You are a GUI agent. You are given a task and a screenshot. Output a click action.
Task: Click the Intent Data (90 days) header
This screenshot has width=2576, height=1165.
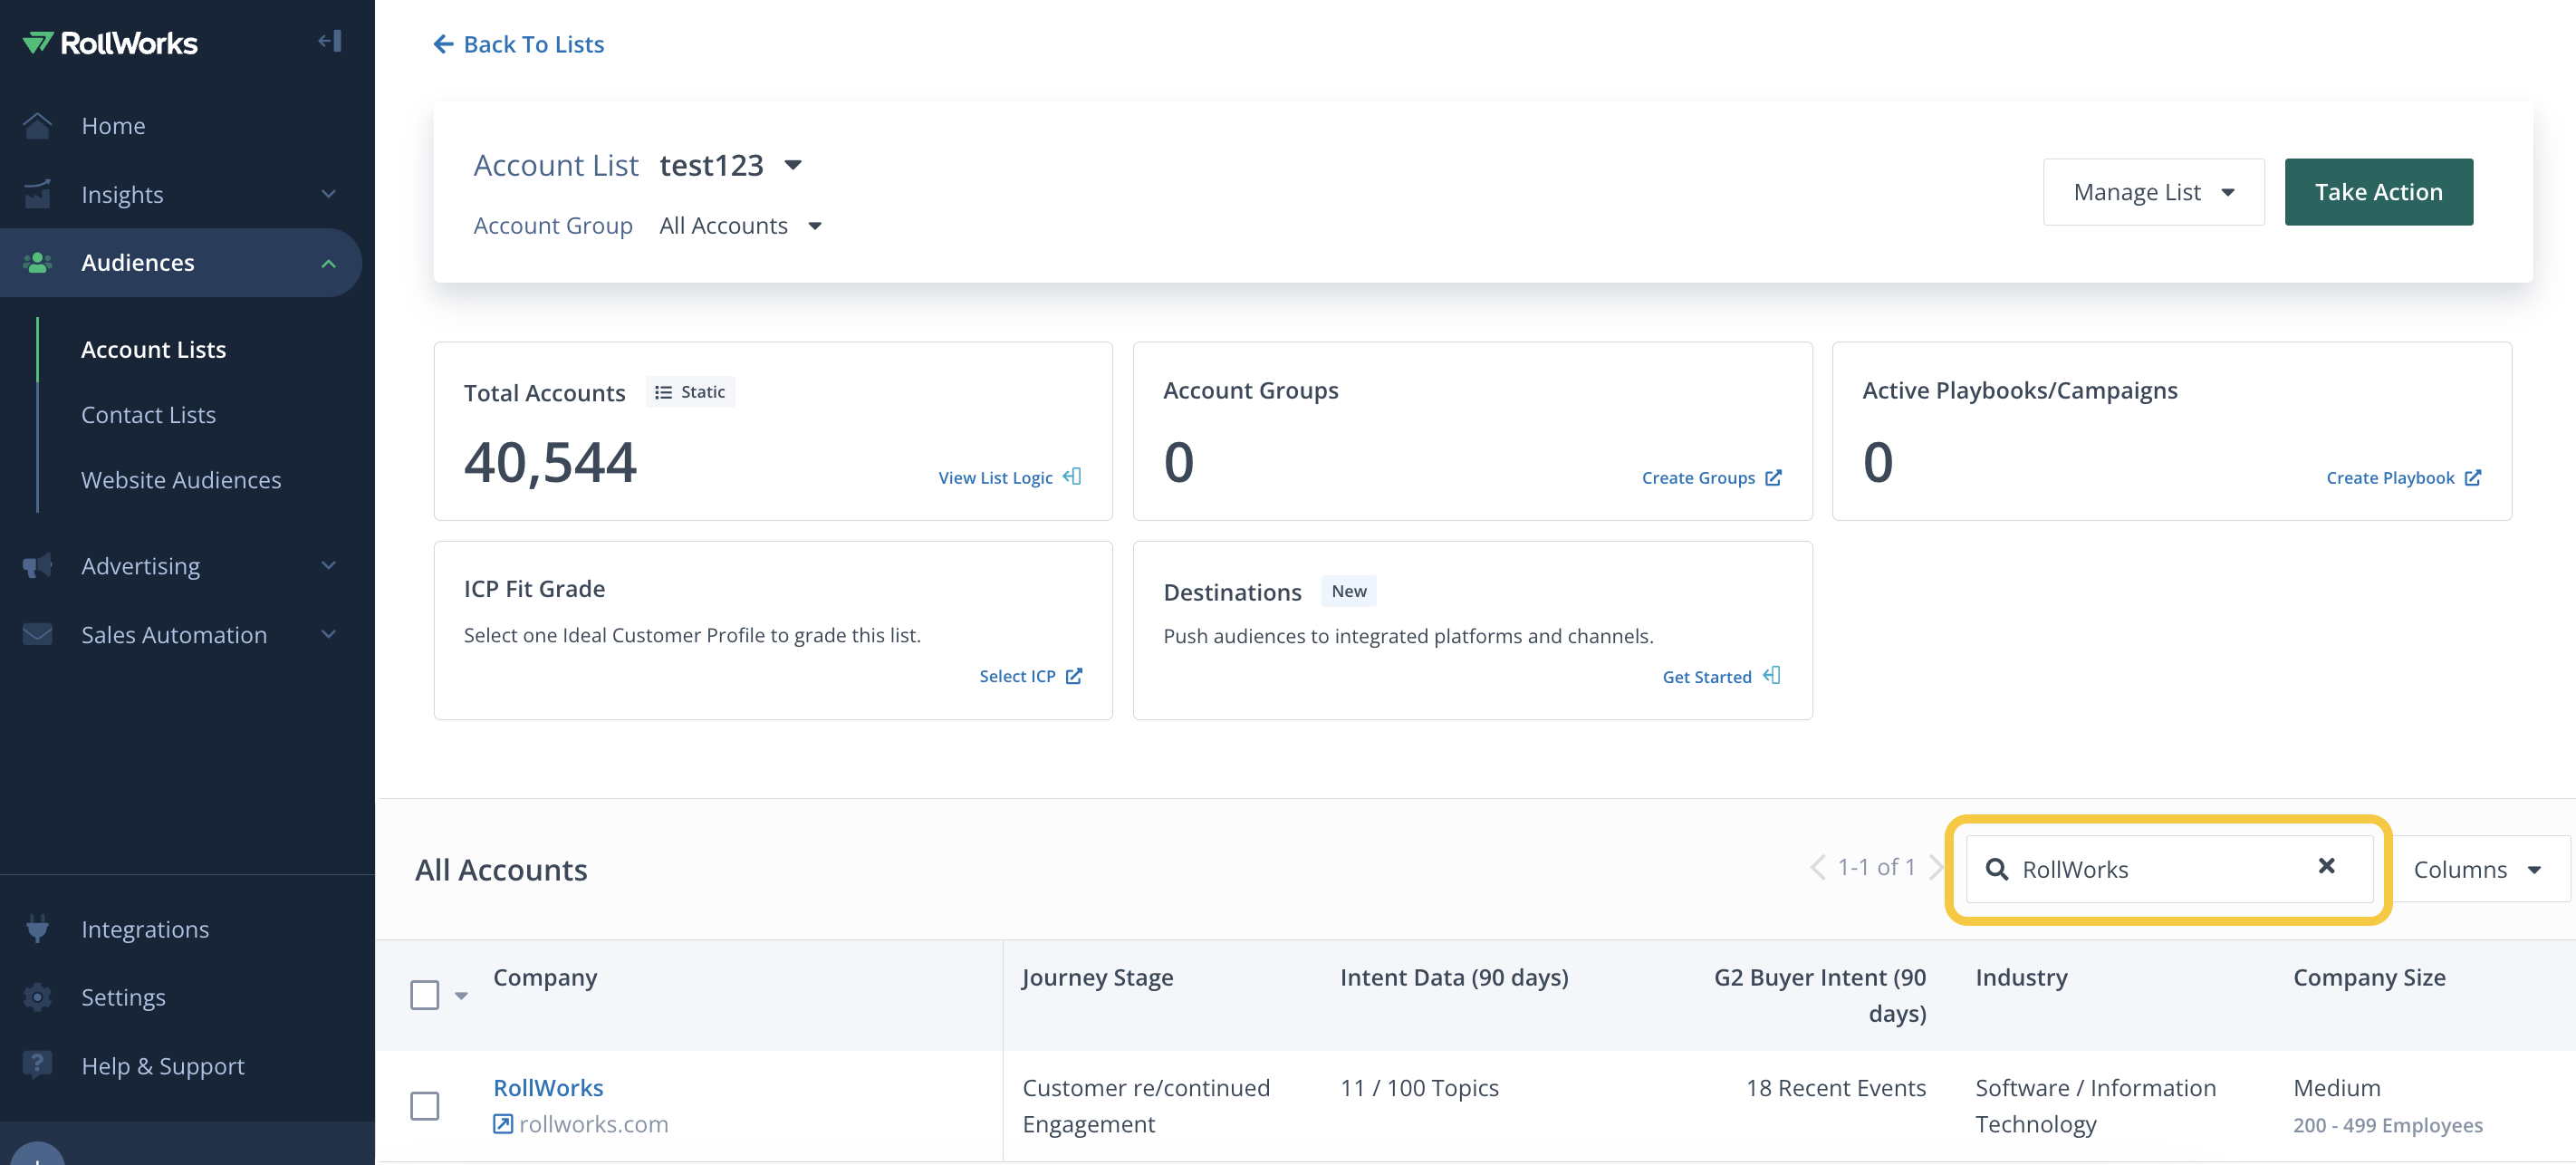coord(1454,977)
